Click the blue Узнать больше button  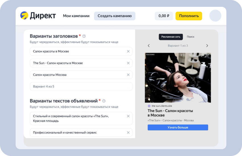(178, 128)
